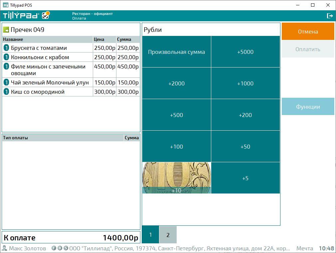Click quantity badge beside Киш со смородиной
The image size is (336, 253).
tap(6, 92)
